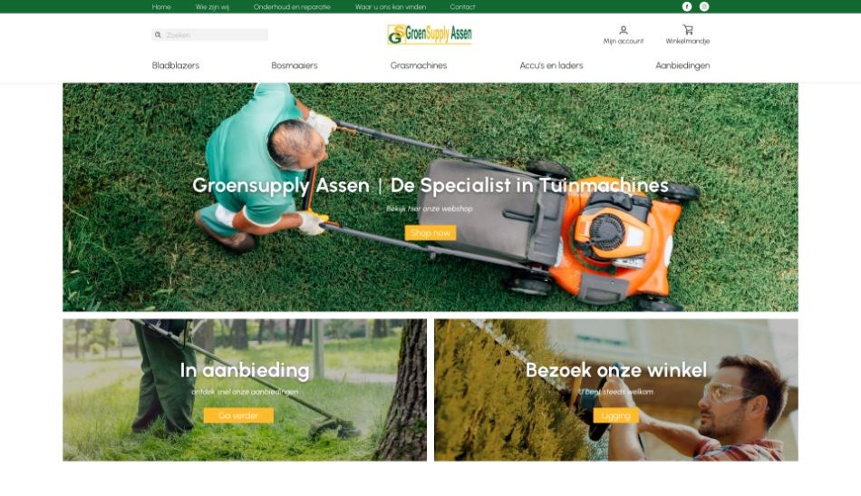
Task: Select the Bosmaaiers menu category
Action: pos(295,65)
